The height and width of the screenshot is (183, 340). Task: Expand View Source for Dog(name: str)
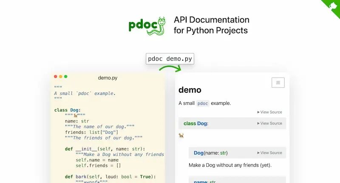269,153
